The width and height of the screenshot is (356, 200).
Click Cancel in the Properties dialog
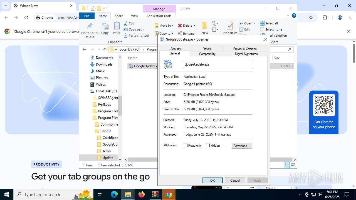(x=235, y=181)
